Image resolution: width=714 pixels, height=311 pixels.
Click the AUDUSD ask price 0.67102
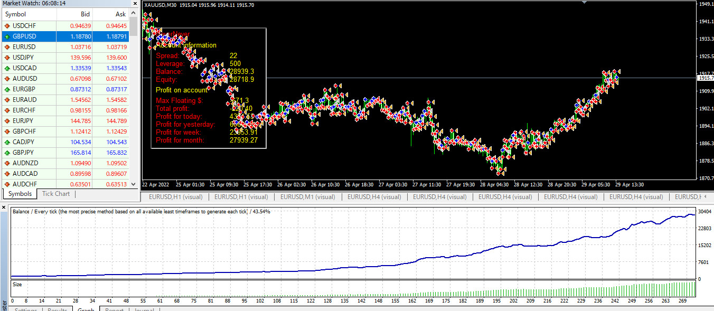pos(116,79)
